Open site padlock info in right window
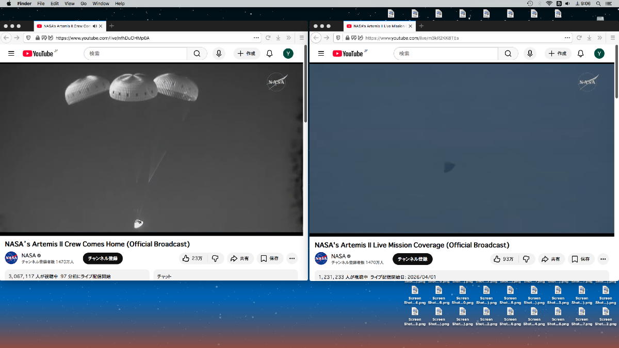The height and width of the screenshot is (348, 619). click(x=347, y=38)
